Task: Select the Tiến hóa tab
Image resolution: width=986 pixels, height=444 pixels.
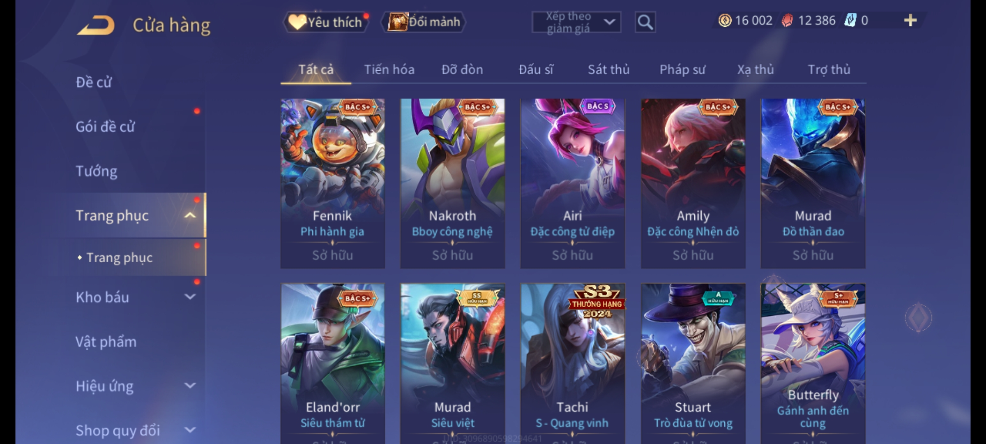Action: click(x=389, y=69)
